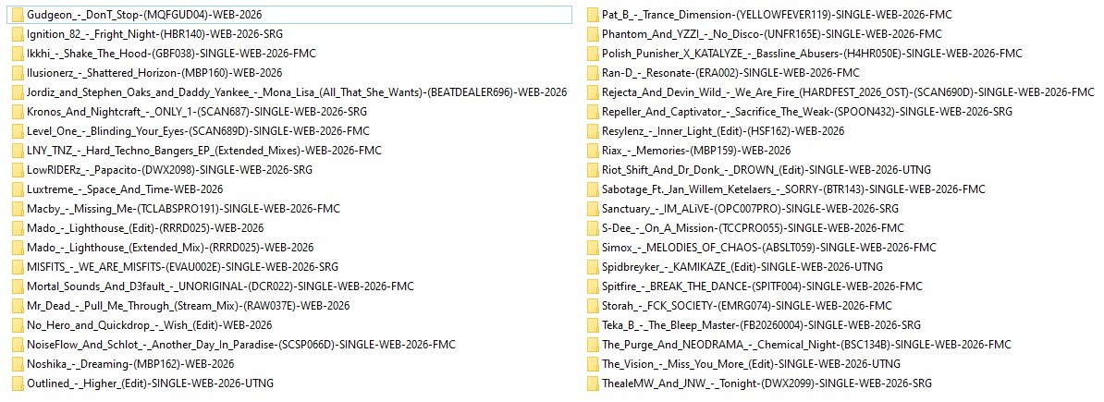The height and width of the screenshot is (402, 1104).
Task: Click folder icon beside Level One Blinding Your Eyes
Action: pos(18,131)
